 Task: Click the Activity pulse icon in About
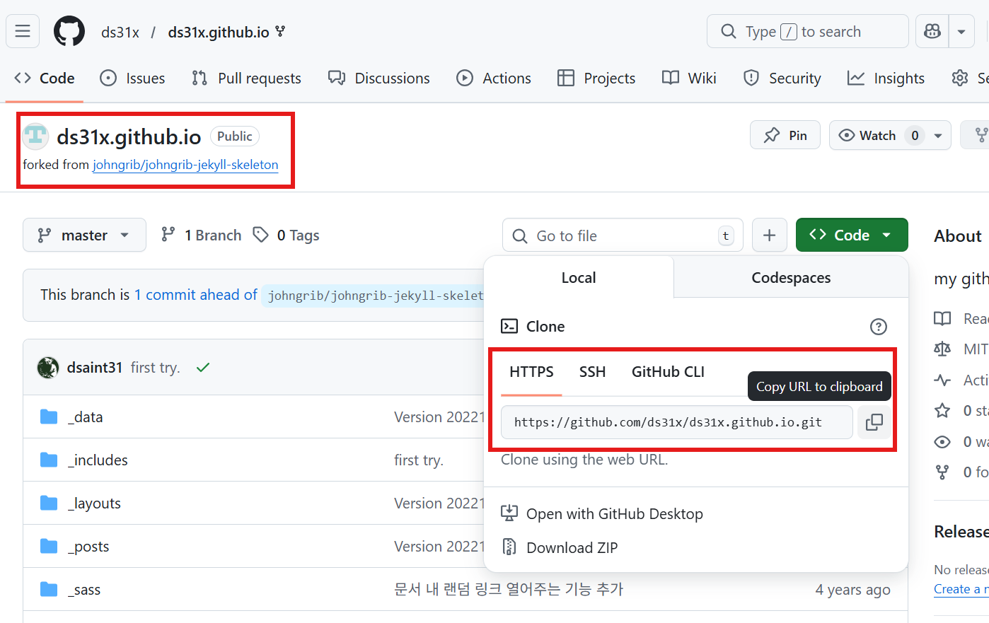click(942, 380)
